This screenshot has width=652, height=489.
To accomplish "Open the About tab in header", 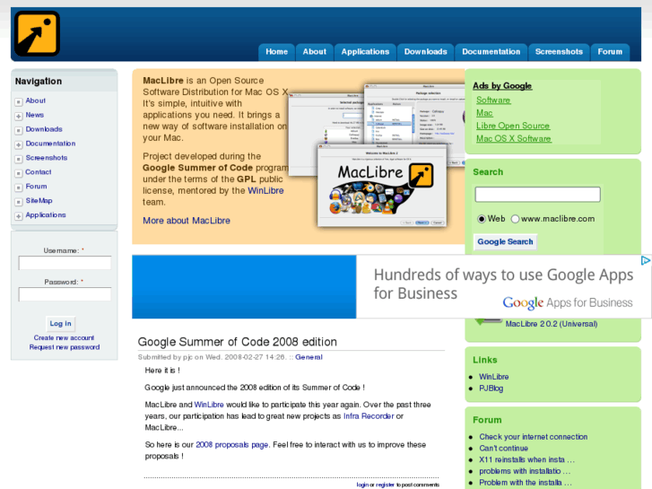I will (x=315, y=52).
